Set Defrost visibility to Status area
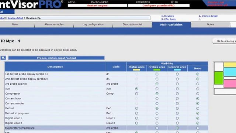 click(x=136, y=108)
